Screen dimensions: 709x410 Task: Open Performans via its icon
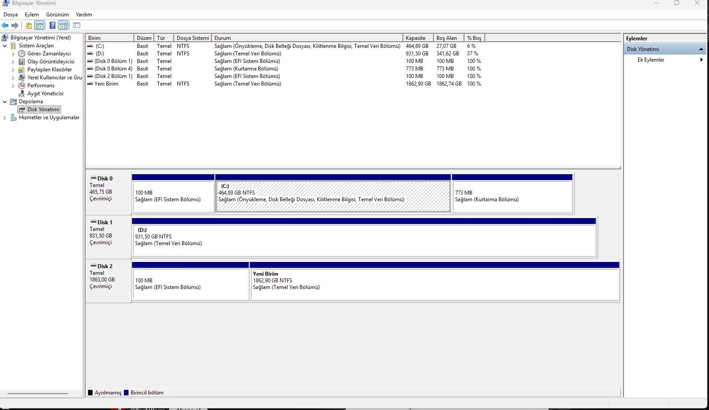22,86
